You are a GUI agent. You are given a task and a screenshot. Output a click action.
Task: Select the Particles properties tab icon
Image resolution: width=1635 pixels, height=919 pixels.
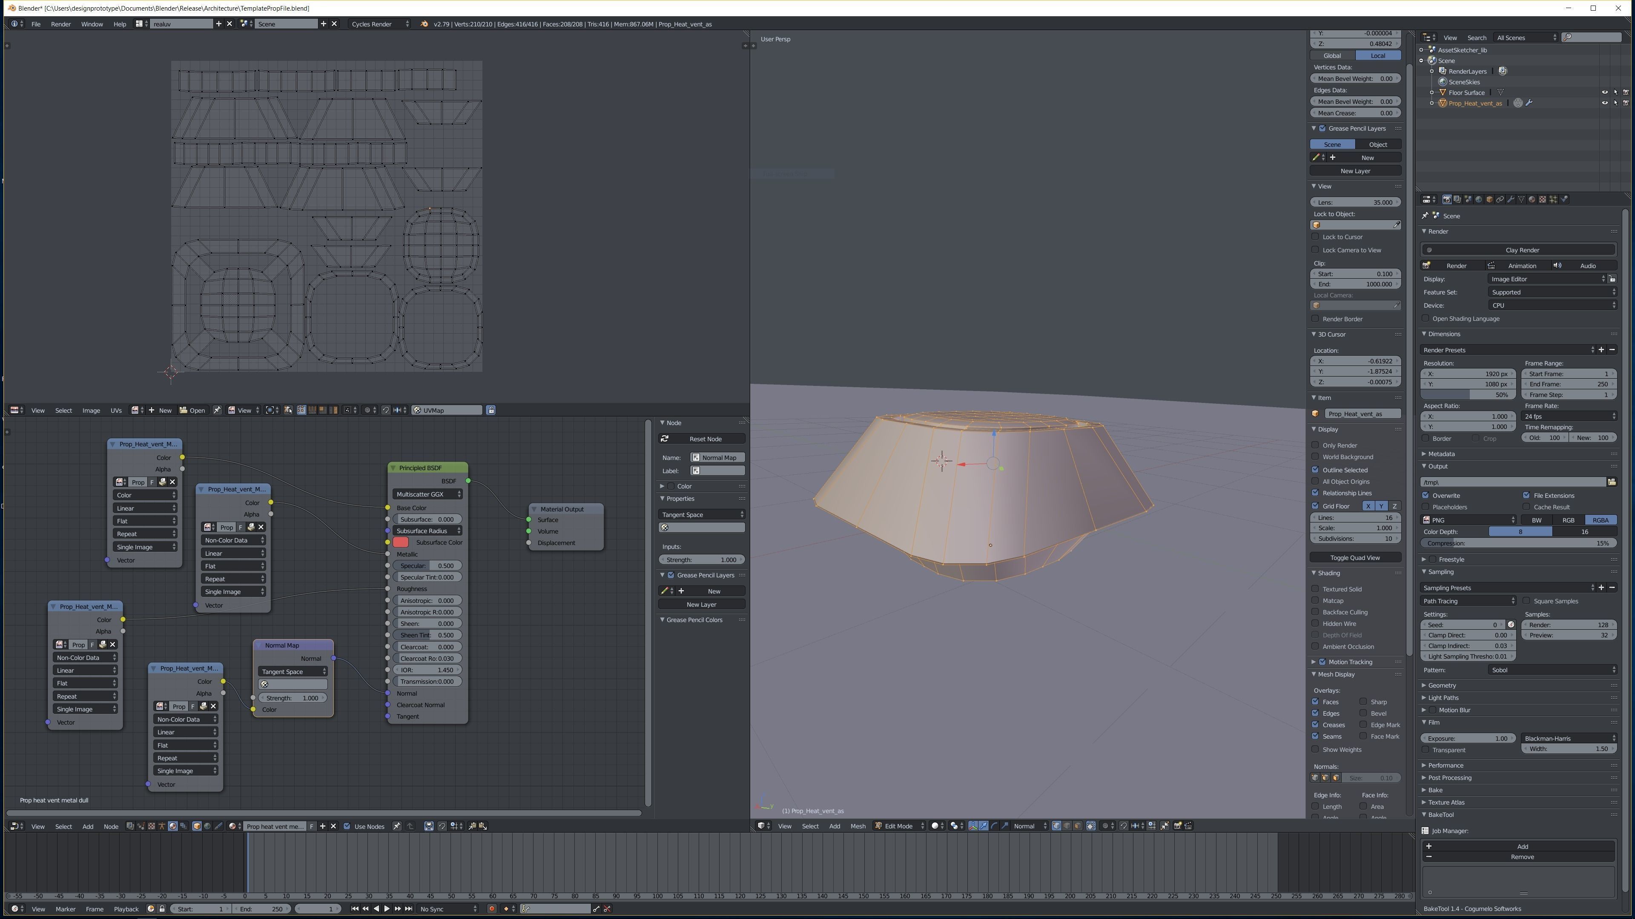pos(1553,199)
